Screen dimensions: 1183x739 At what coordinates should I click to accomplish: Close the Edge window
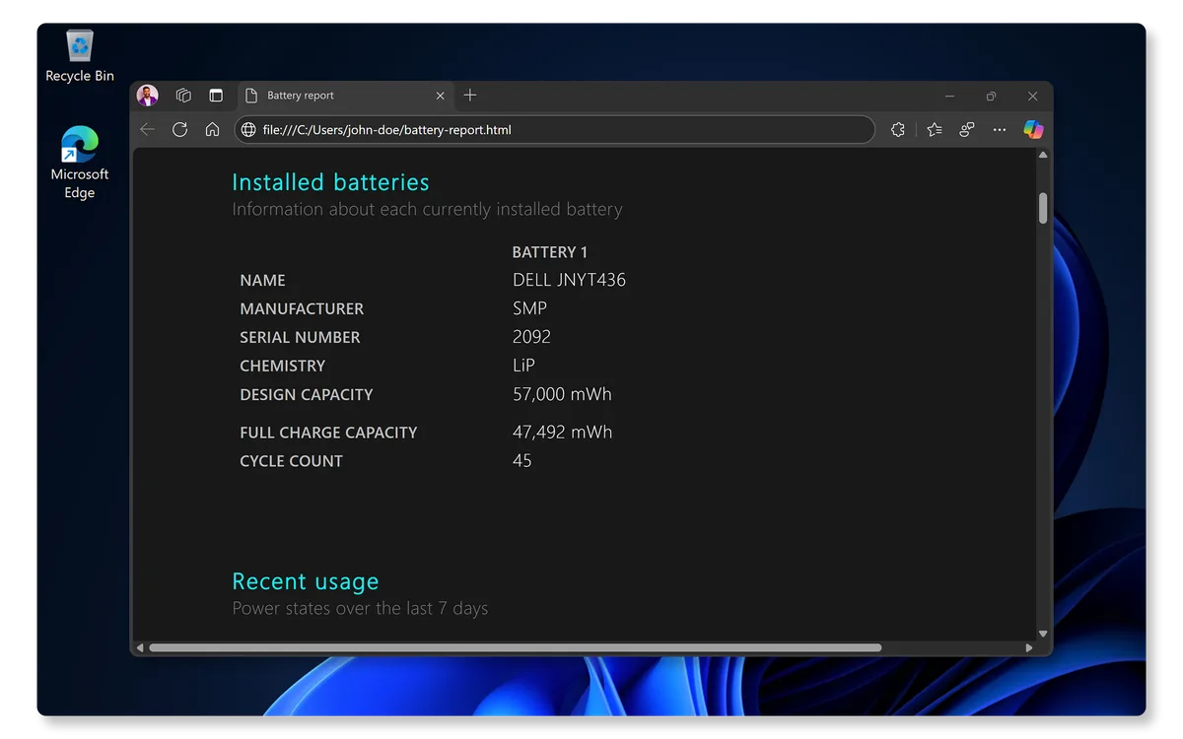[x=1032, y=96]
